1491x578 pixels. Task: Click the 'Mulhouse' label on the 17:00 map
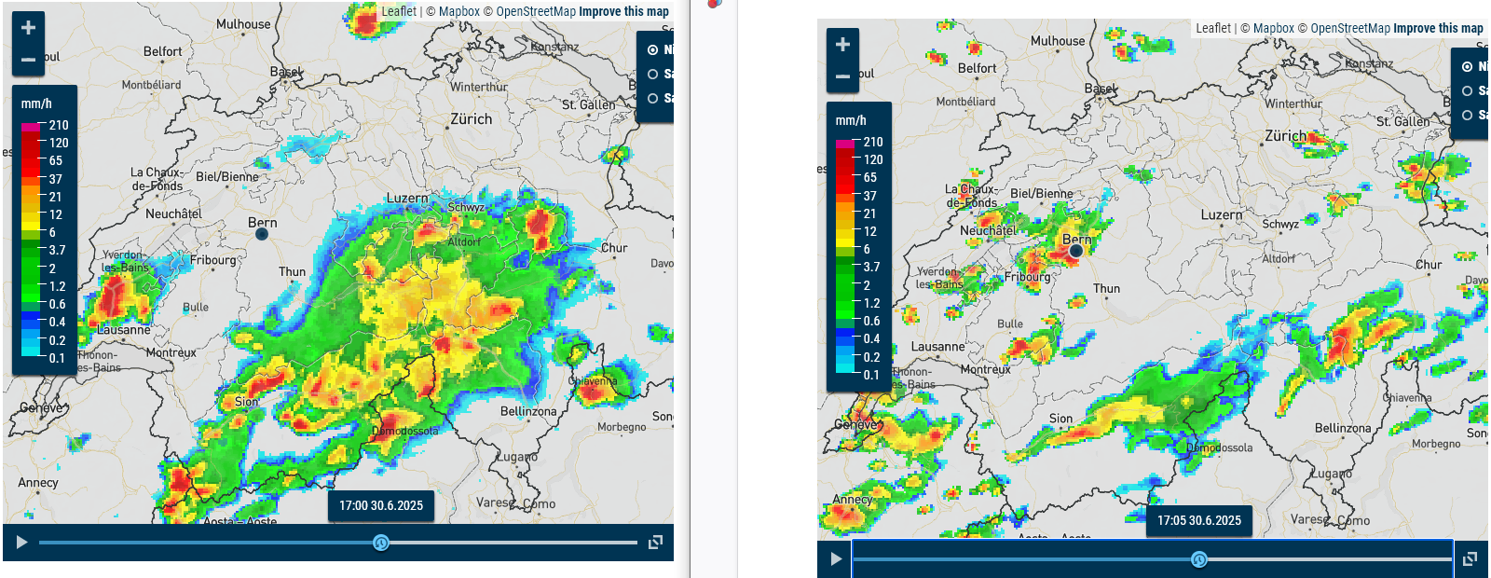(x=243, y=24)
